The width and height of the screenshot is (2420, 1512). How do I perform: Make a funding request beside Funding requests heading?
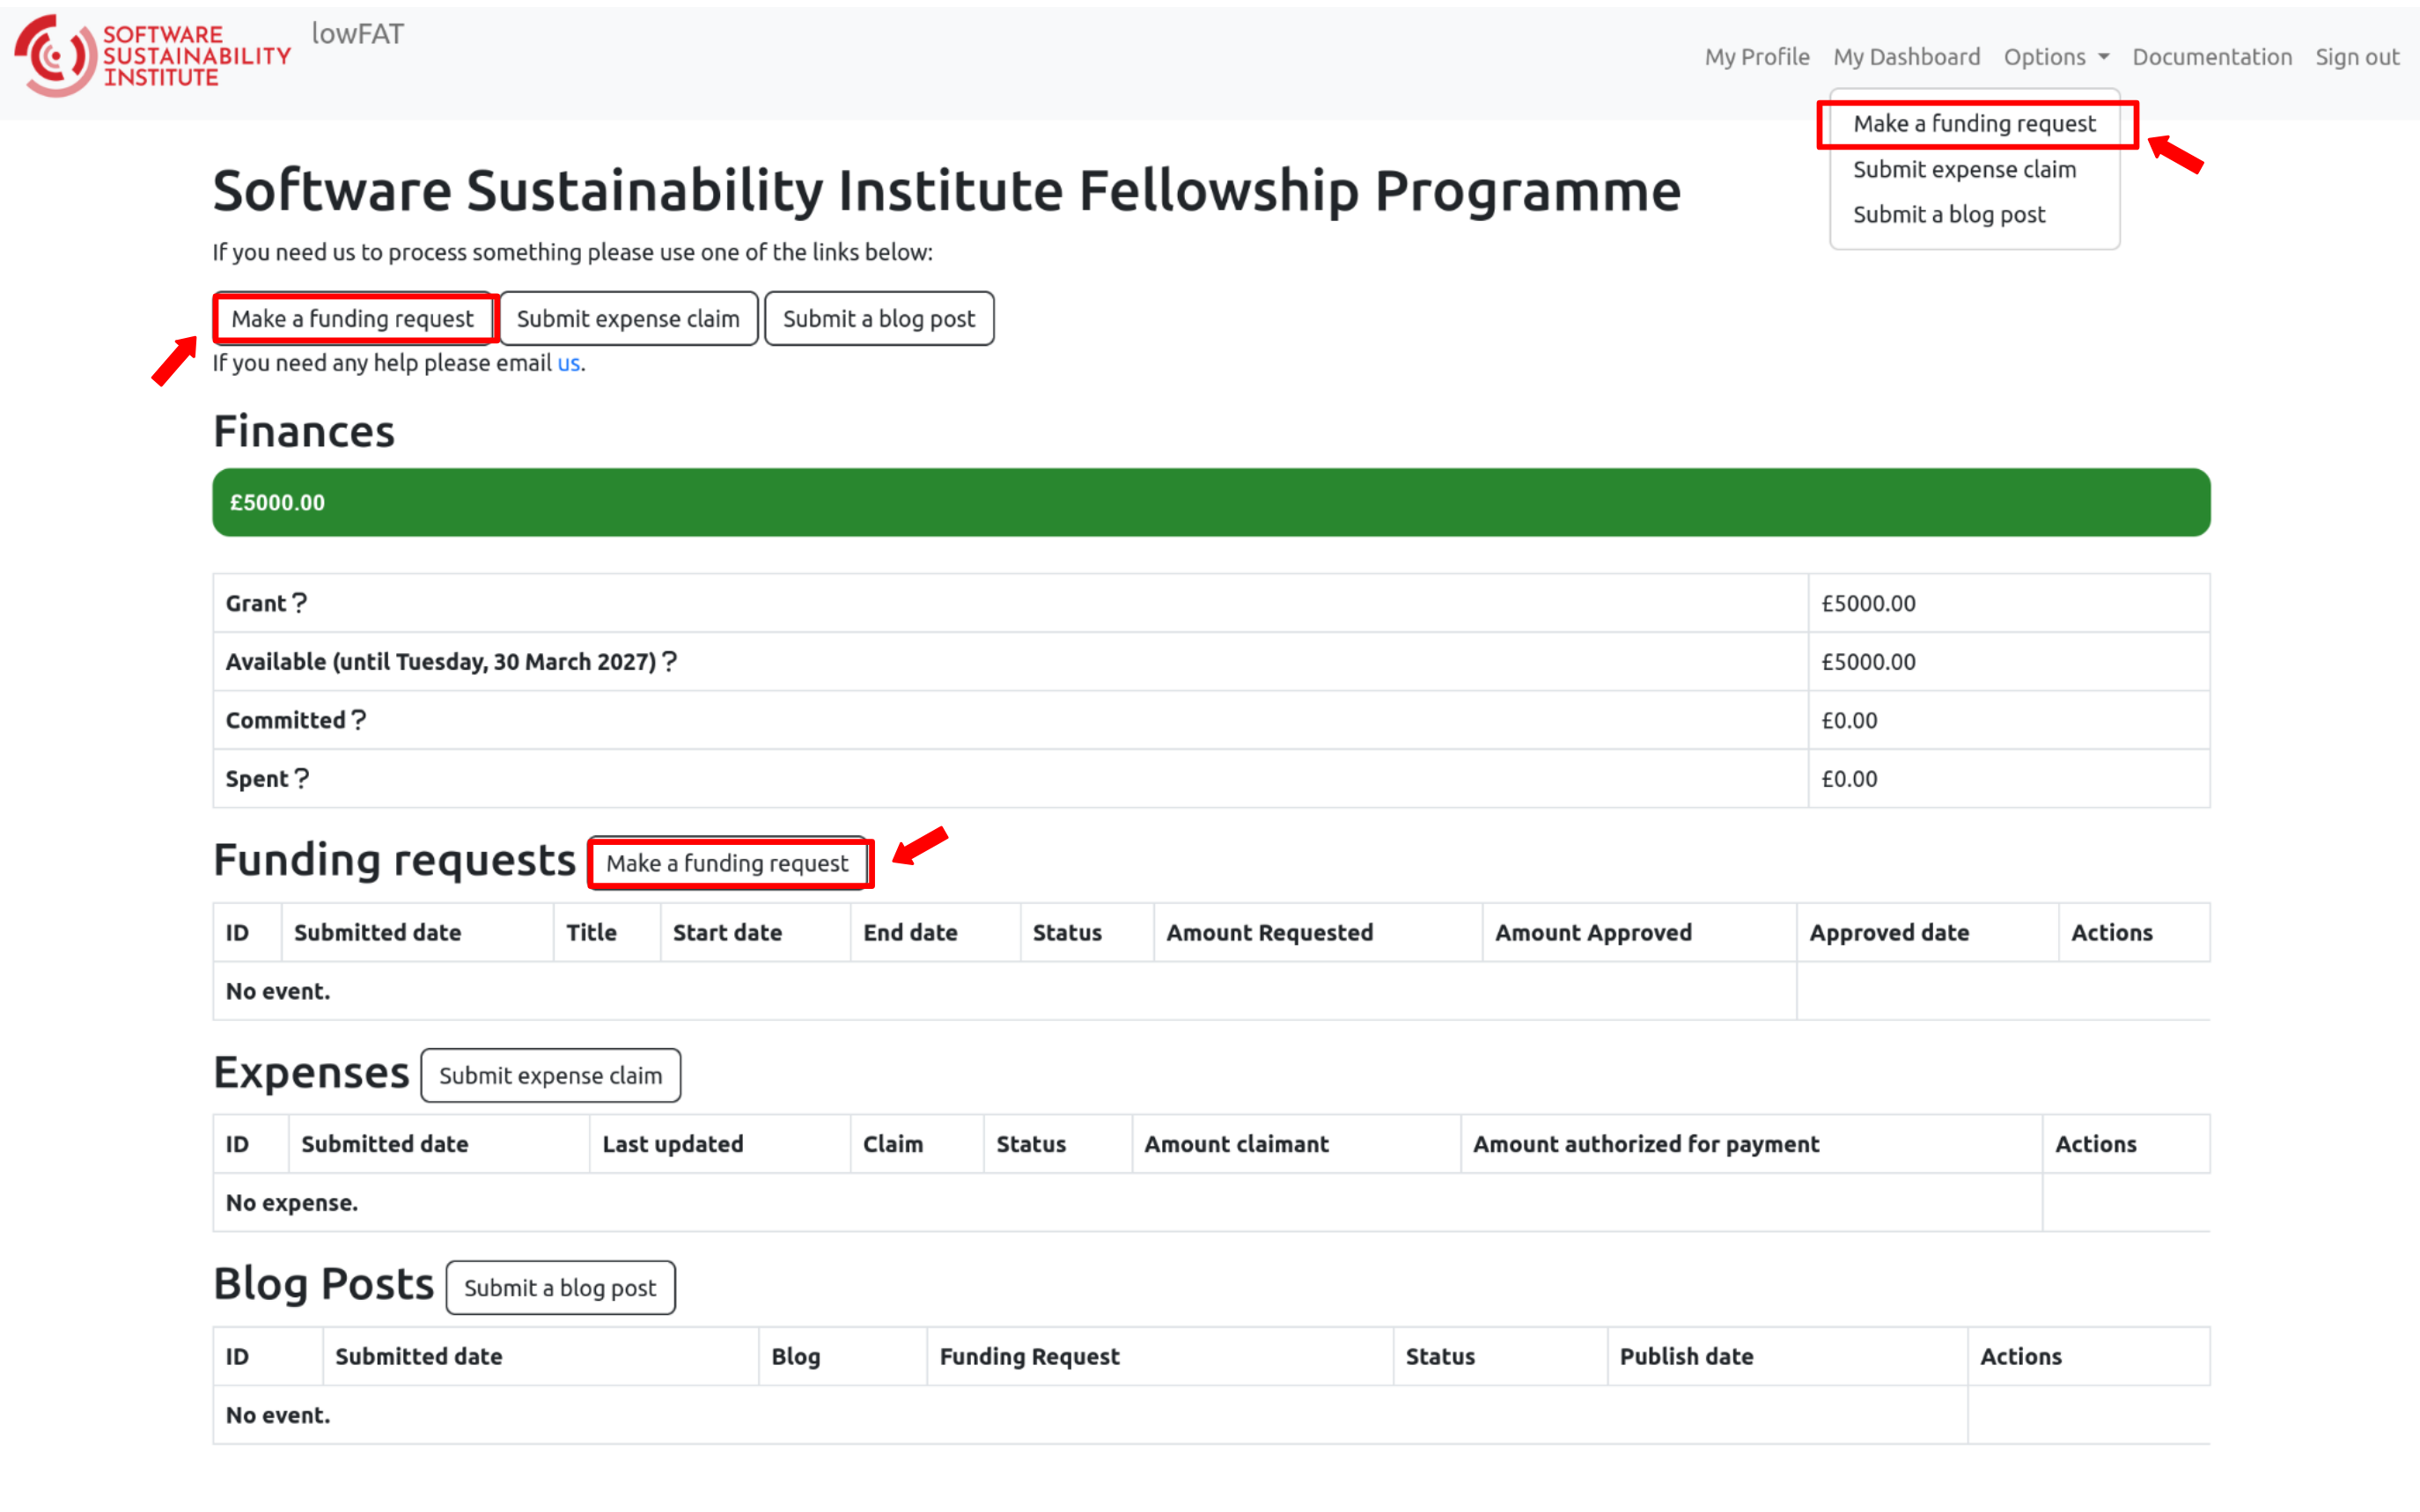click(x=727, y=863)
